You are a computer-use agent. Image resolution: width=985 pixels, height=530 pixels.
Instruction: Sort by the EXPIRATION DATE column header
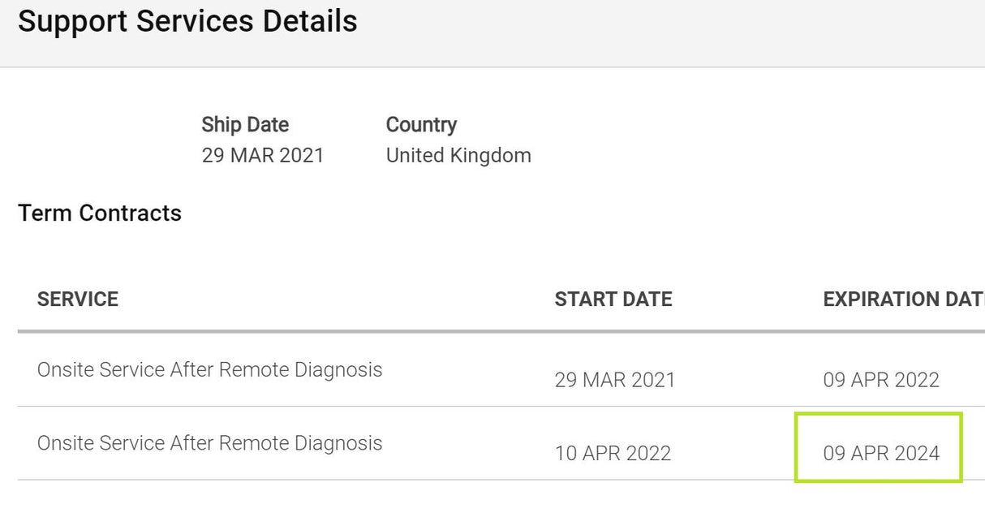click(904, 299)
